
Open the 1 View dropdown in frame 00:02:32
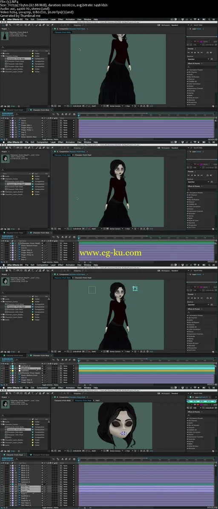[128, 229]
